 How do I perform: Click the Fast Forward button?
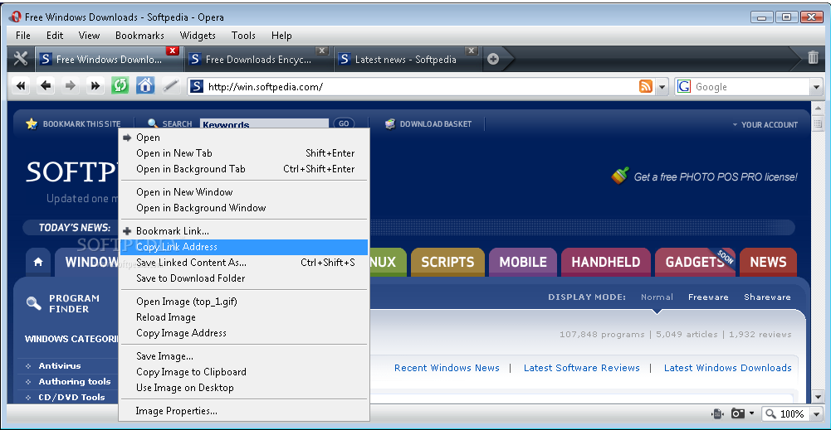pos(95,85)
